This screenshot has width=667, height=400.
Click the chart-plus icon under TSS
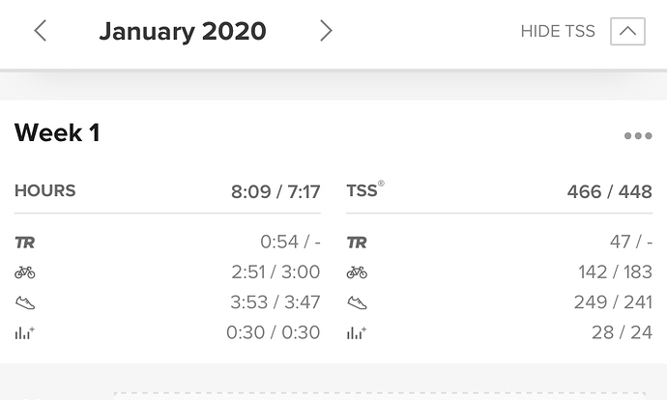[x=357, y=332]
